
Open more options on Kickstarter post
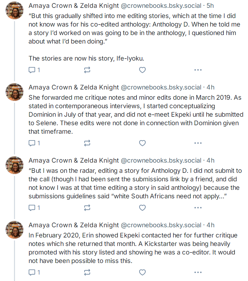[198, 272]
